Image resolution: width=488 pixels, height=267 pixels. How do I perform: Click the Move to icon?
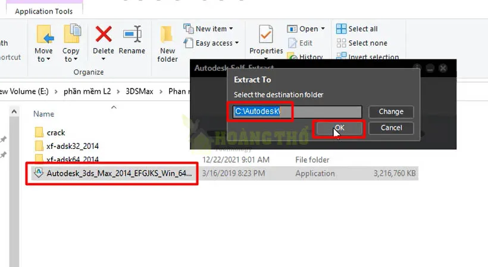click(x=45, y=34)
